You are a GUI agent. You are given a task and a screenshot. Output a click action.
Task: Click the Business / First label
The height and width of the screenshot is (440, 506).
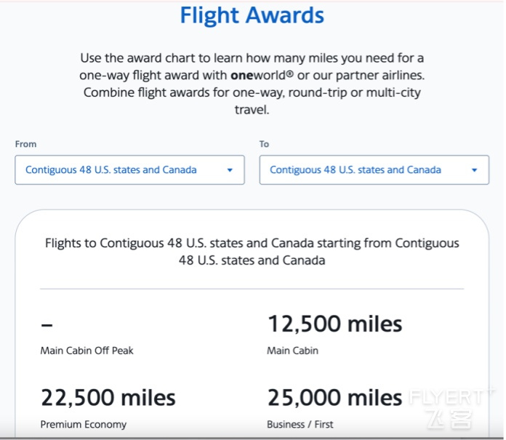(x=300, y=424)
